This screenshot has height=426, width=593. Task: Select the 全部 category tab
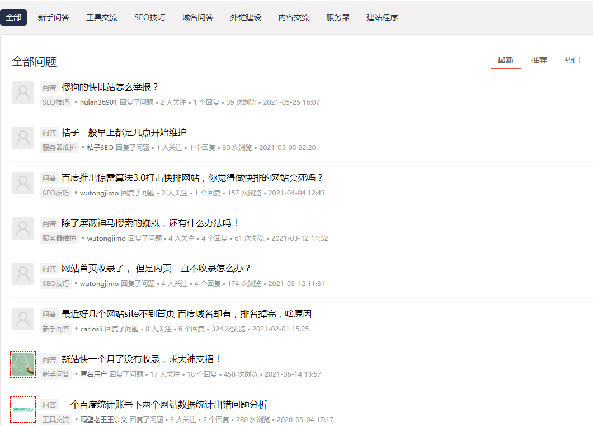[x=13, y=17]
